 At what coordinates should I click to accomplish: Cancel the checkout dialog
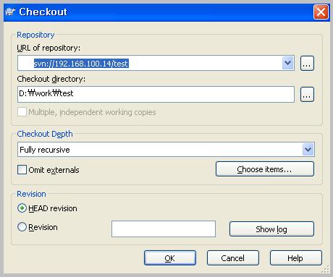pos(233,258)
